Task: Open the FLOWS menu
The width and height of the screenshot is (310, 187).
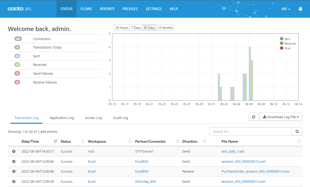Action: coord(86,9)
